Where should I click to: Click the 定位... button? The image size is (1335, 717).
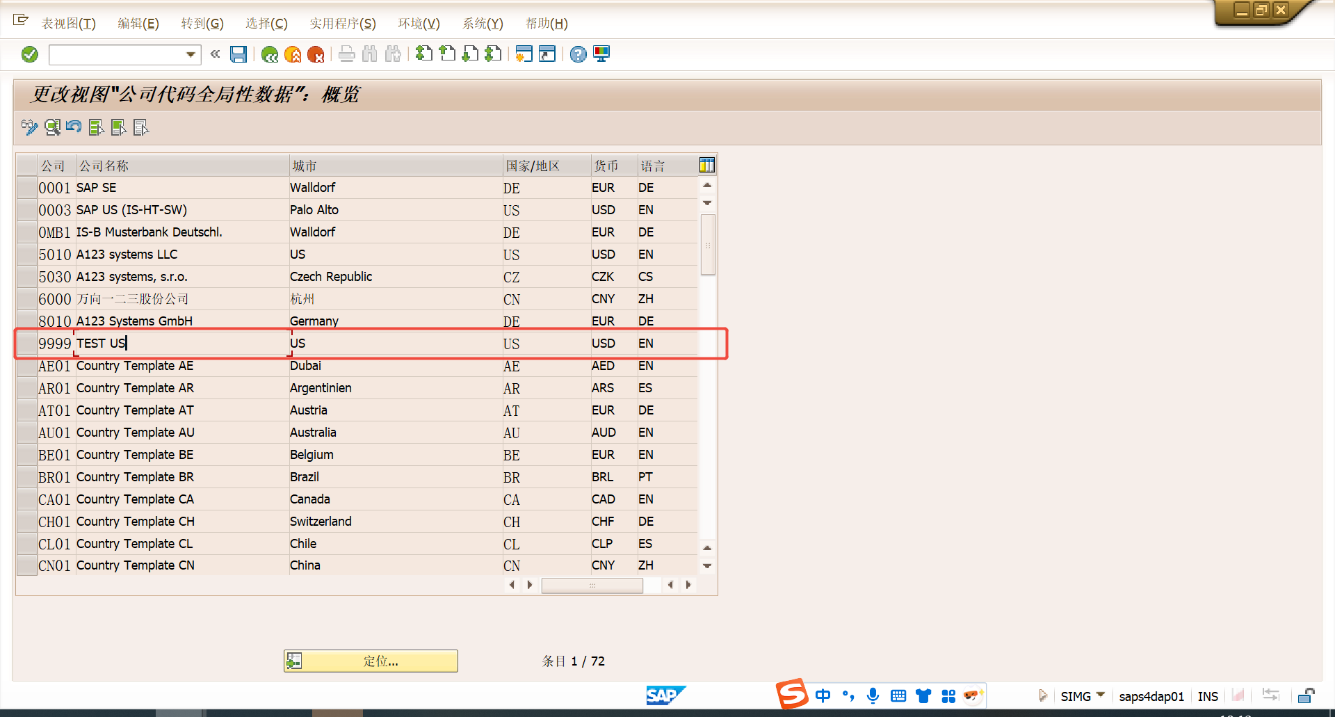point(371,661)
